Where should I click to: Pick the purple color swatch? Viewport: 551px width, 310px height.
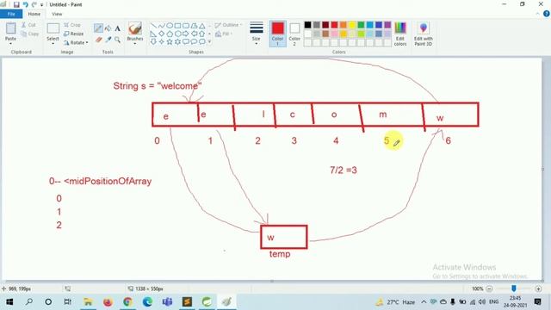click(387, 25)
